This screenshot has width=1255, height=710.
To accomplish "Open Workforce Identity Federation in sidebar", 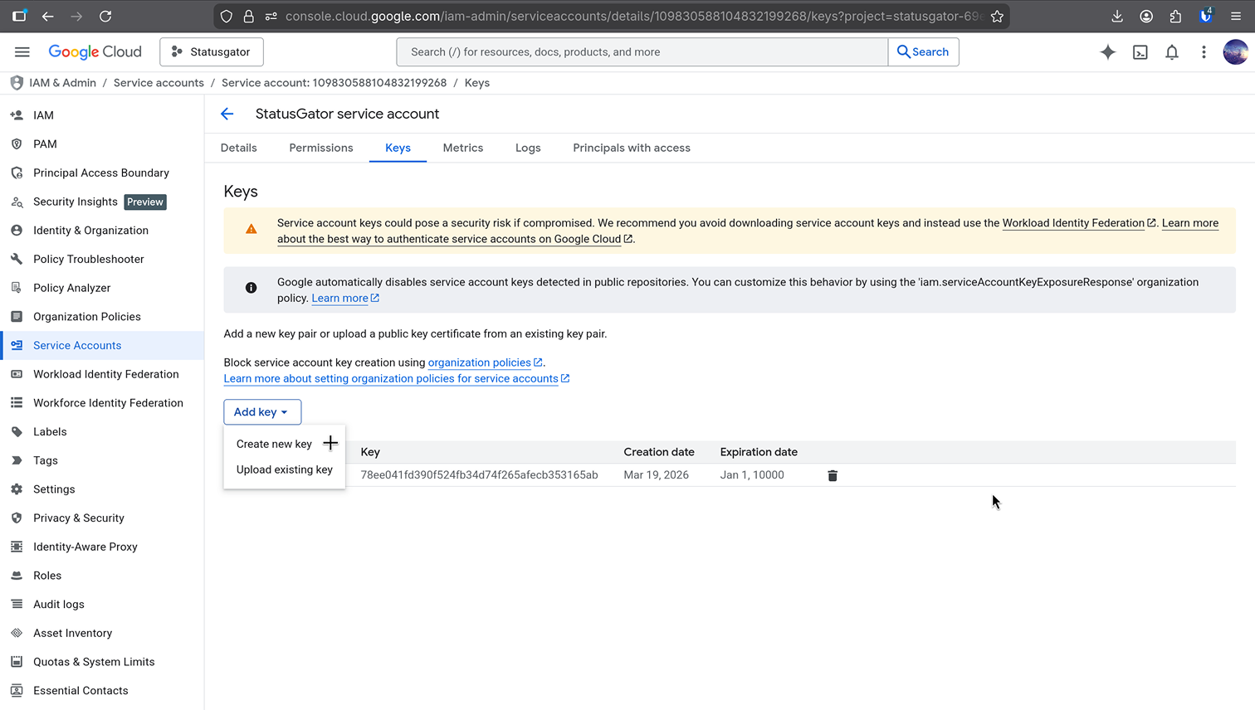I will tap(102, 403).
